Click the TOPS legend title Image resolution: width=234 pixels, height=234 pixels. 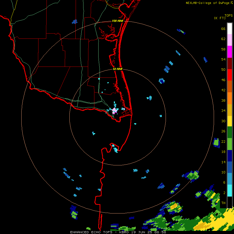(x=229, y=16)
